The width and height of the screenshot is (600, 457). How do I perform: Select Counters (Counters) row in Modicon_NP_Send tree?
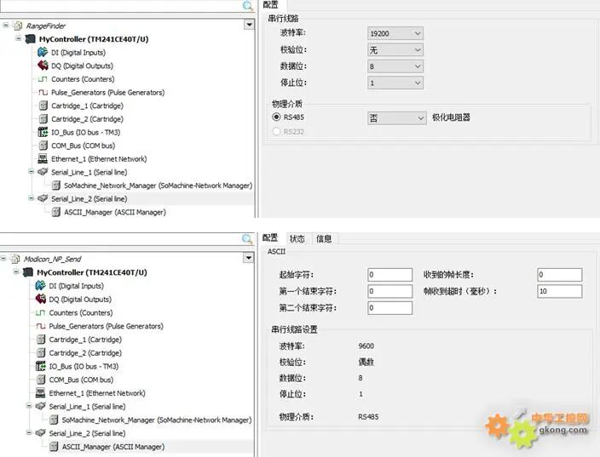[81, 312]
